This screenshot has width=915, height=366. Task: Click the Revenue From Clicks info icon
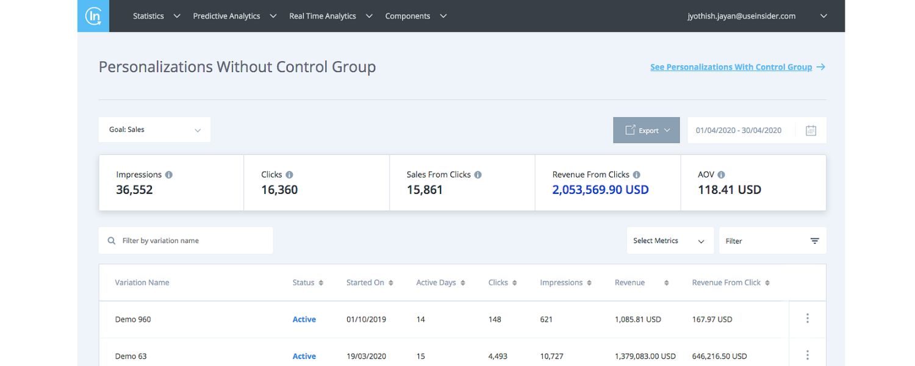[636, 174]
